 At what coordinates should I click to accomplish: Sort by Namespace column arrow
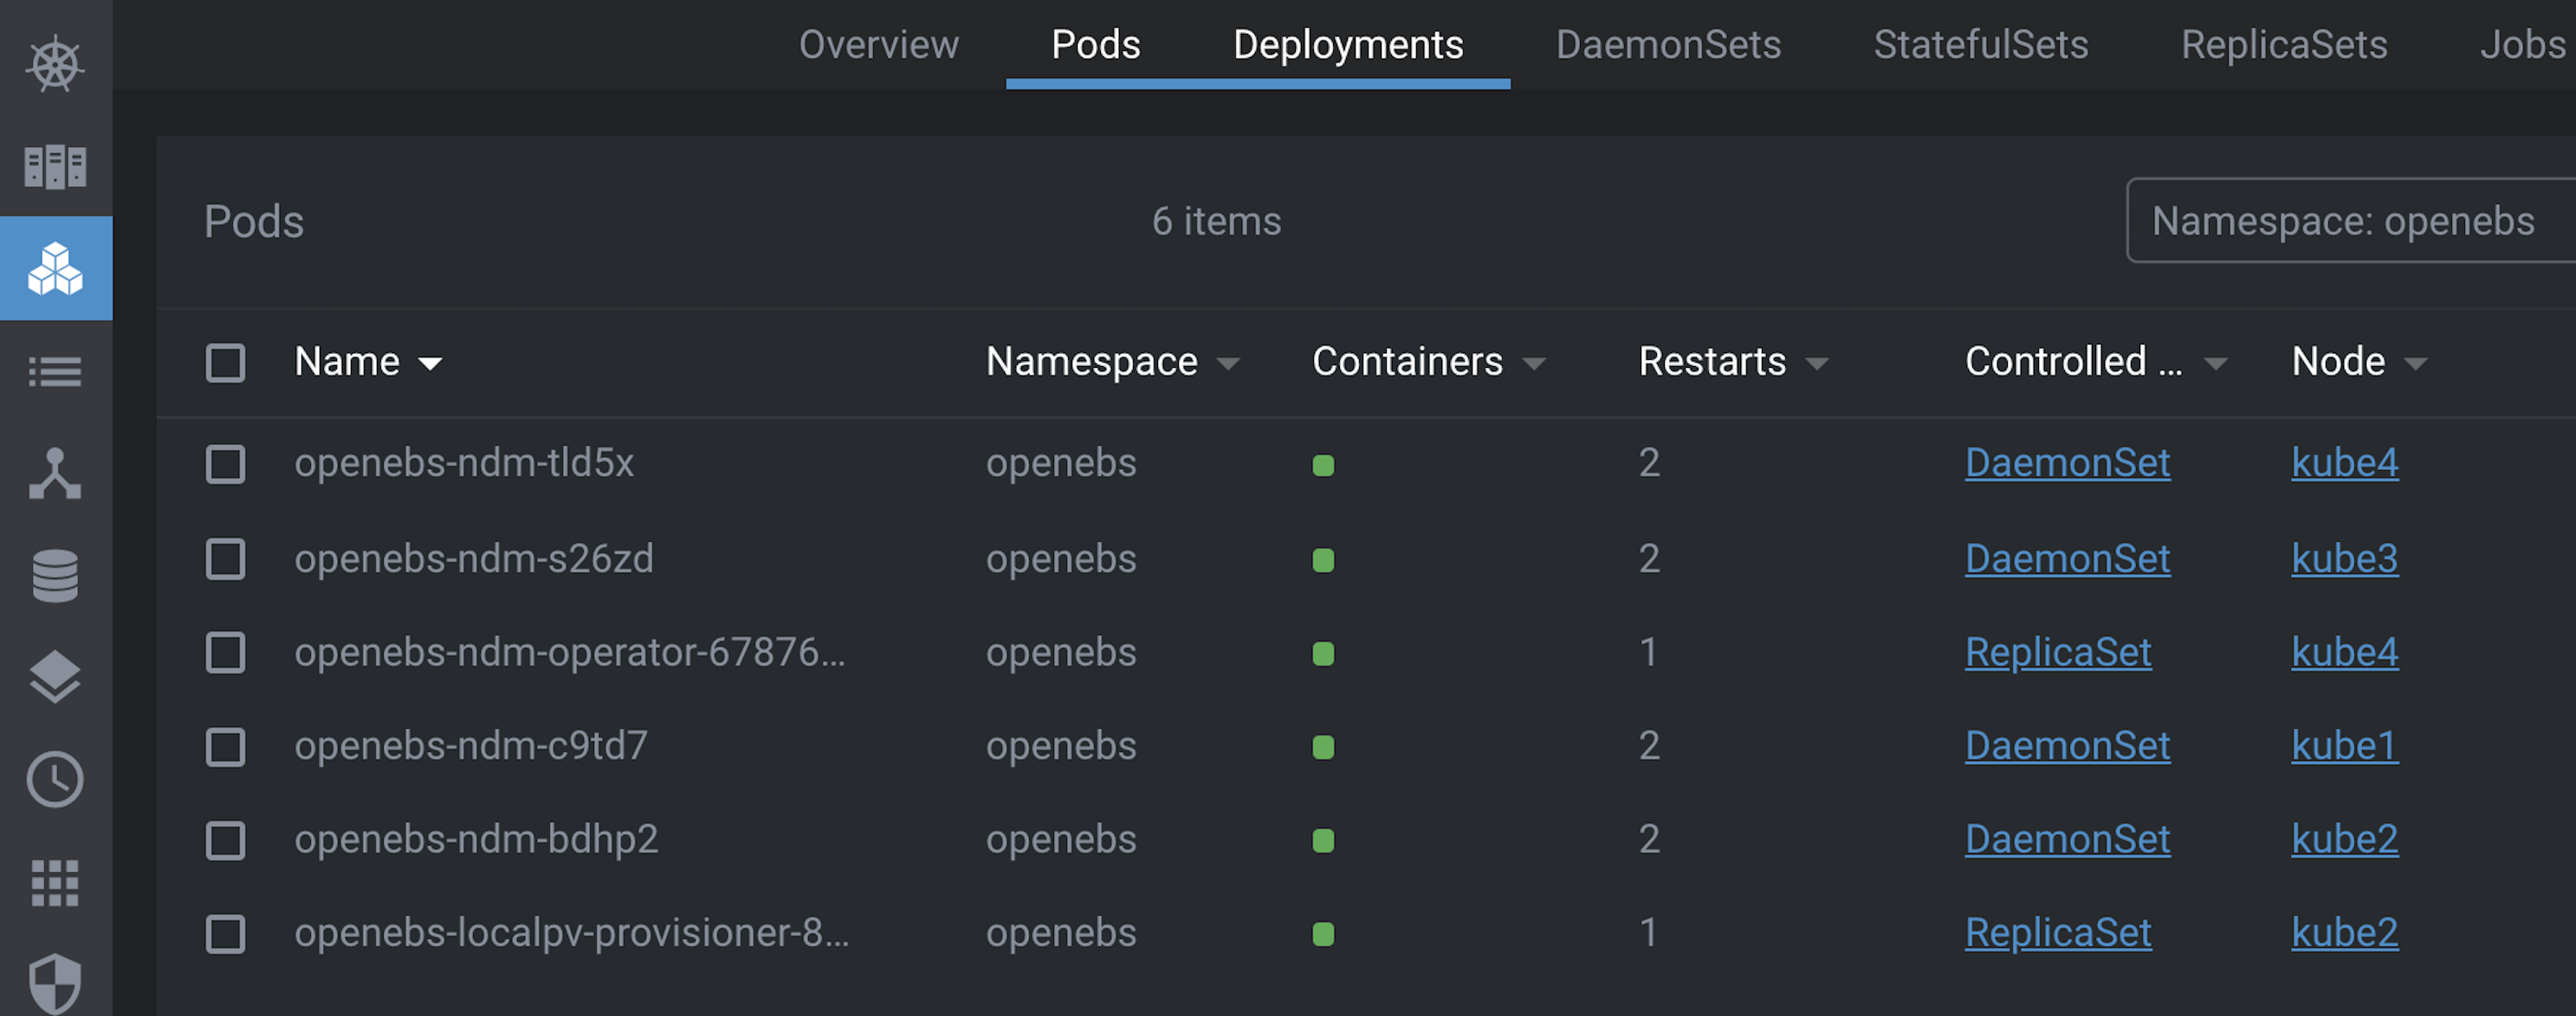point(1228,363)
